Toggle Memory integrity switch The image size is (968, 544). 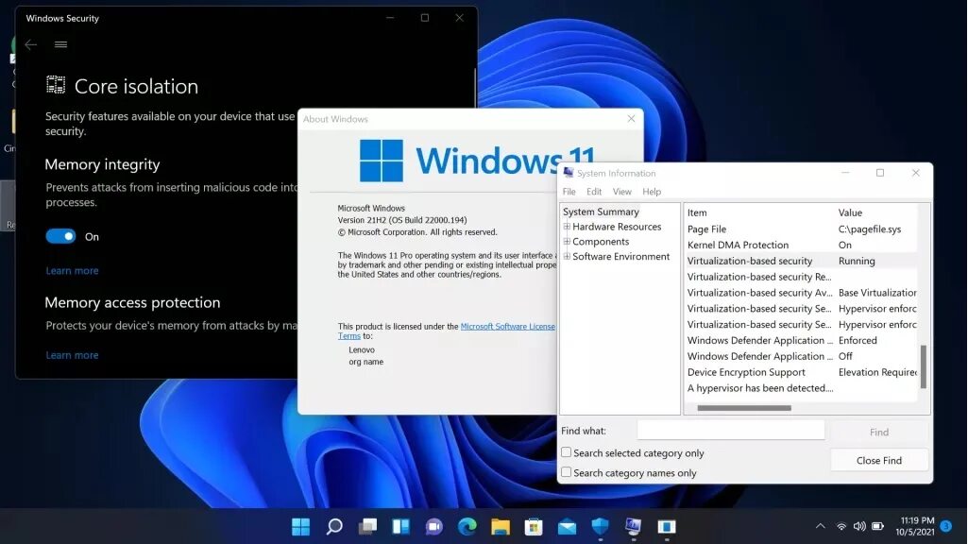click(x=60, y=236)
